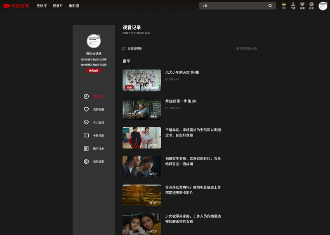The height and width of the screenshot is (235, 330).
Task: Click the 个人空间 layers icon
Action: tap(86, 122)
